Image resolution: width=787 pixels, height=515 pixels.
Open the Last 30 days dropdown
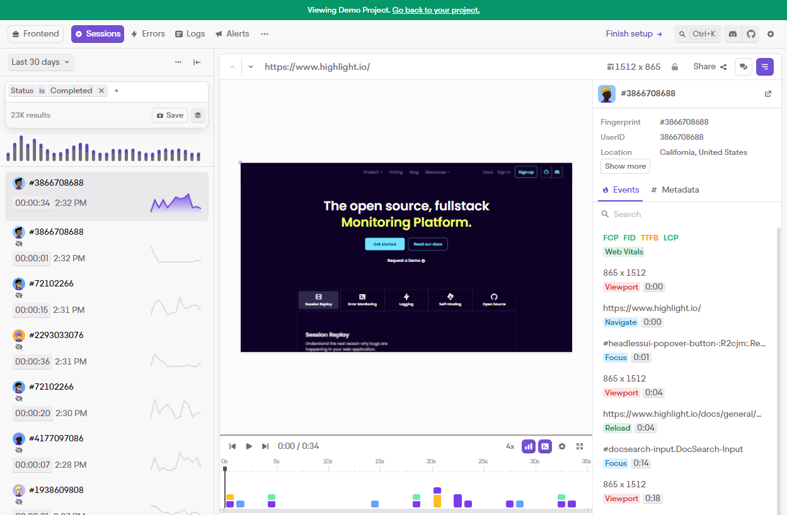click(x=41, y=62)
